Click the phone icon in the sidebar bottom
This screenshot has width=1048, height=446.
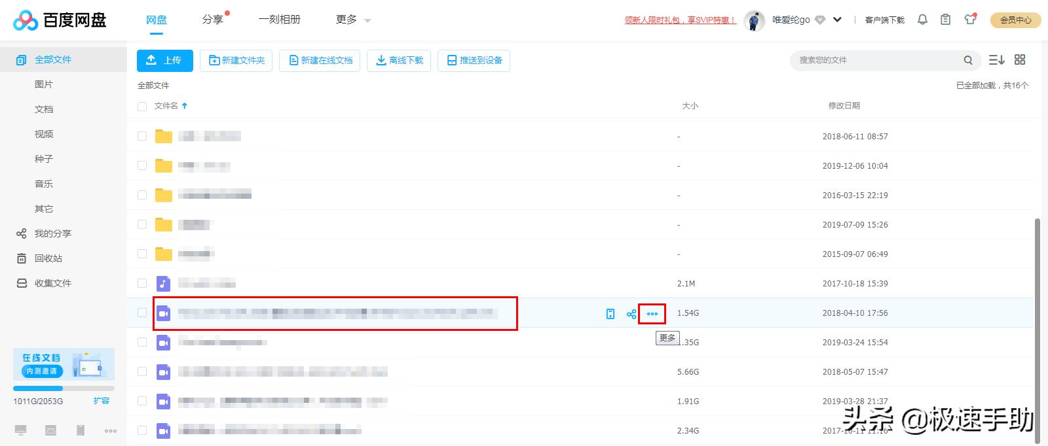click(x=81, y=430)
